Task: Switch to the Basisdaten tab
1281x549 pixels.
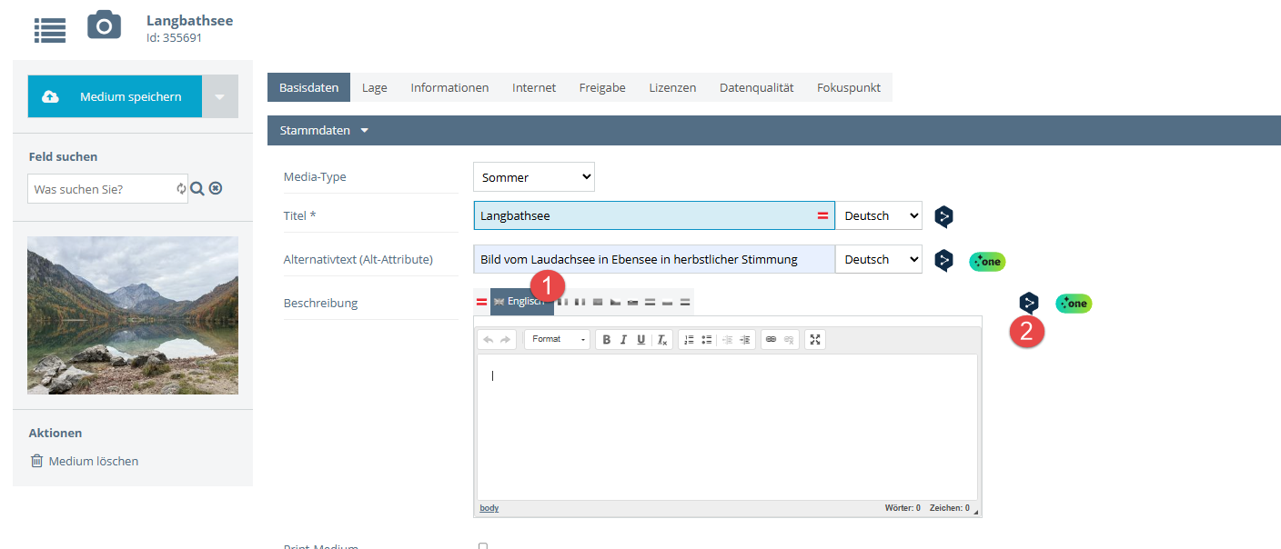Action: pos(308,87)
